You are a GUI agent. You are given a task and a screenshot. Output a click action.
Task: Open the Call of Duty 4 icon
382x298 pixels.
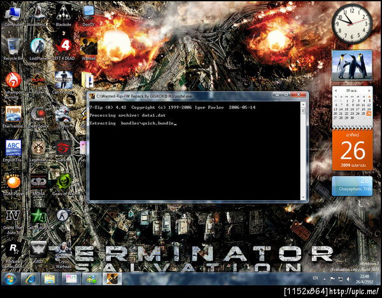pyautogui.click(x=38, y=219)
